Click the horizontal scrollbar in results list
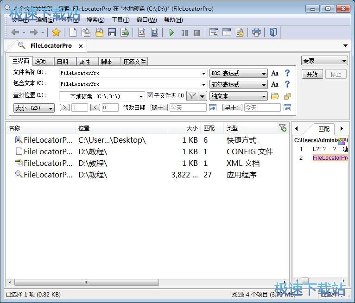 coord(86,282)
